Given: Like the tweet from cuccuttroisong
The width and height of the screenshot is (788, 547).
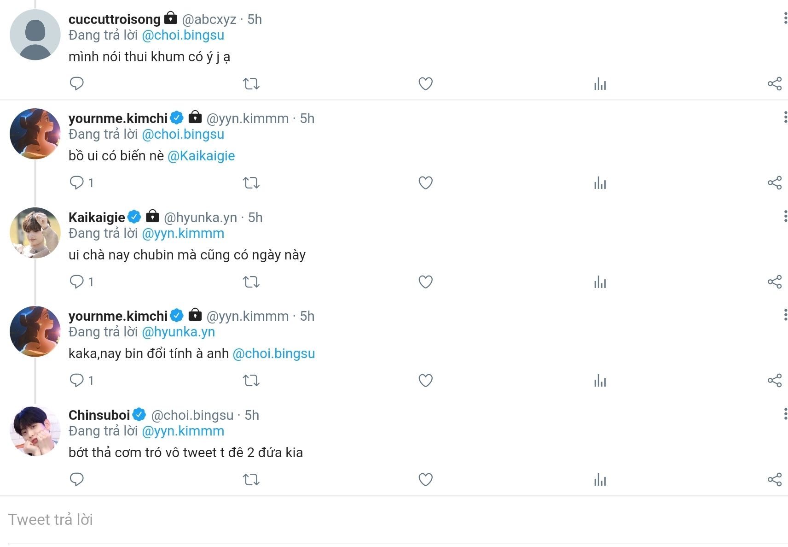Looking at the screenshot, I should click(425, 84).
